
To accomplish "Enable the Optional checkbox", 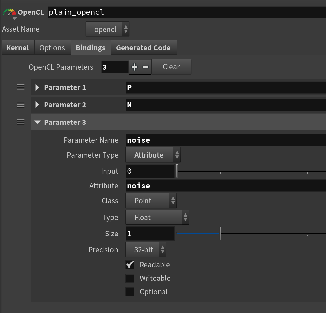I will (130, 292).
